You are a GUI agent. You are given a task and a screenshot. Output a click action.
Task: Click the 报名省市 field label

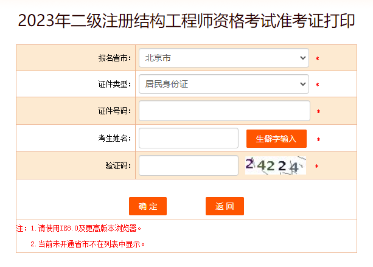(114, 58)
